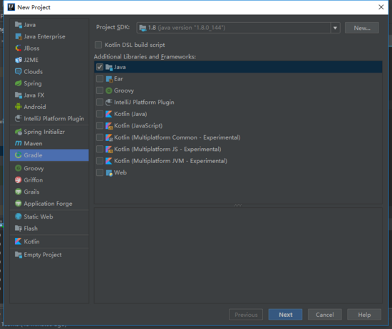Enable Kotlin Multiplatform JS Experimental checkbox
The width and height of the screenshot is (392, 329).
(100, 149)
